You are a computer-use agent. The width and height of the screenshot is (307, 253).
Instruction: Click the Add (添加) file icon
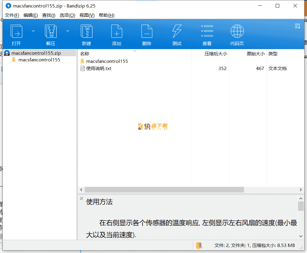117,31
